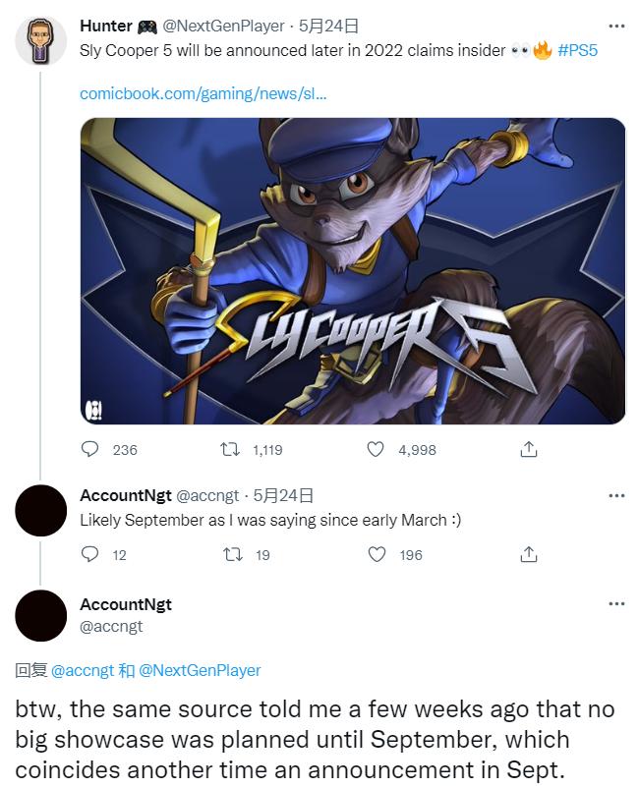Open the comicbook.com article link
Image resolution: width=639 pixels, height=788 pixels.
pyautogui.click(x=203, y=93)
